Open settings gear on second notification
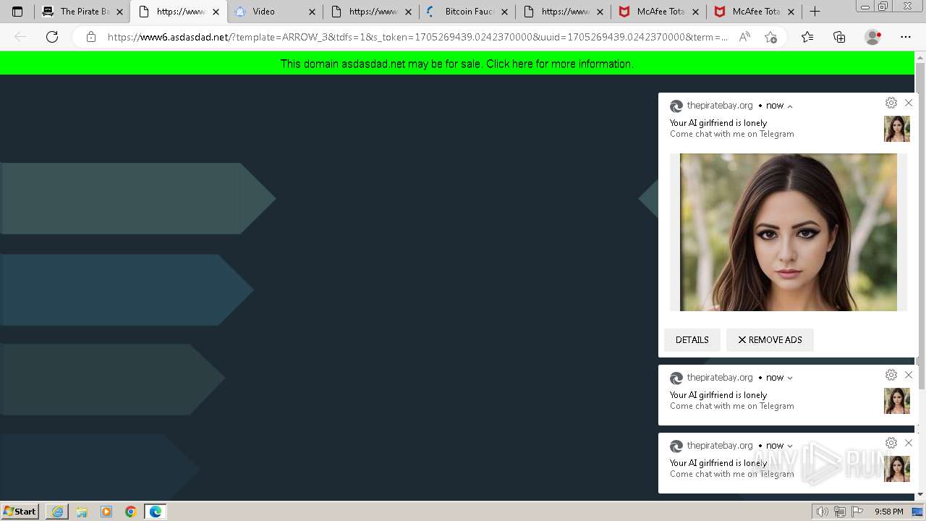This screenshot has width=926, height=521. click(891, 375)
